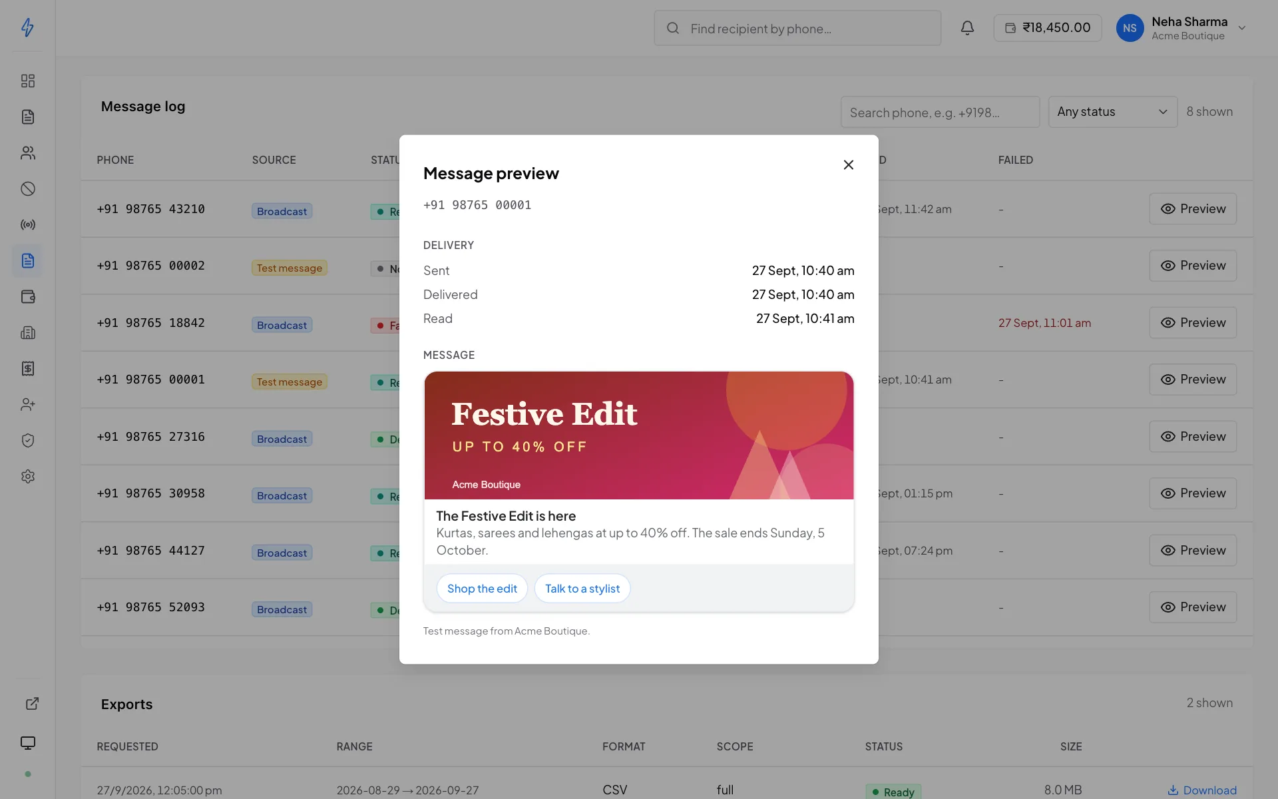Preview message for +91 98765 43210
The width and height of the screenshot is (1278, 799).
coord(1193,209)
